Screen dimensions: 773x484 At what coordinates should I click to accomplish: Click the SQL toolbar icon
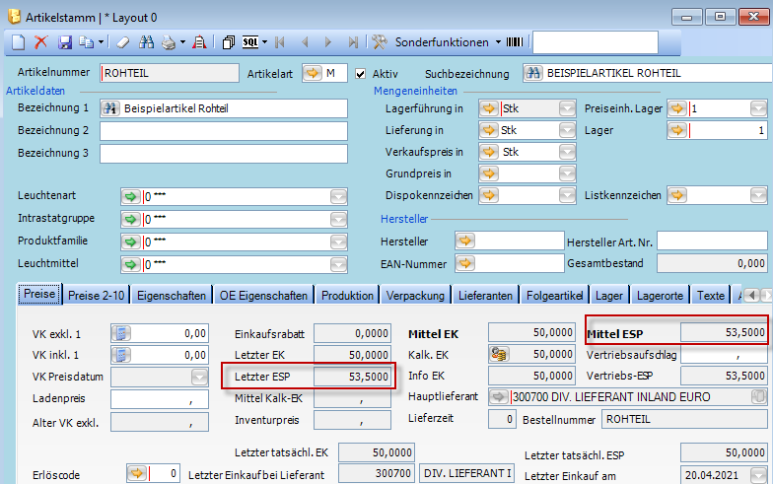[x=250, y=42]
